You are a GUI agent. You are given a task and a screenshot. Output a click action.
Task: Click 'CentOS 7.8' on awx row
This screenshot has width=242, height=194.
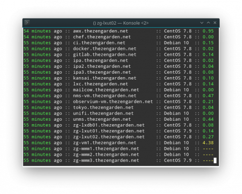pos(178,31)
